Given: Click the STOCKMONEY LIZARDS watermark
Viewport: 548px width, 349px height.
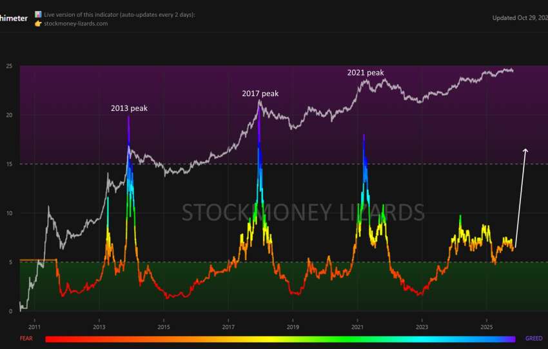Looking at the screenshot, I should click(303, 212).
